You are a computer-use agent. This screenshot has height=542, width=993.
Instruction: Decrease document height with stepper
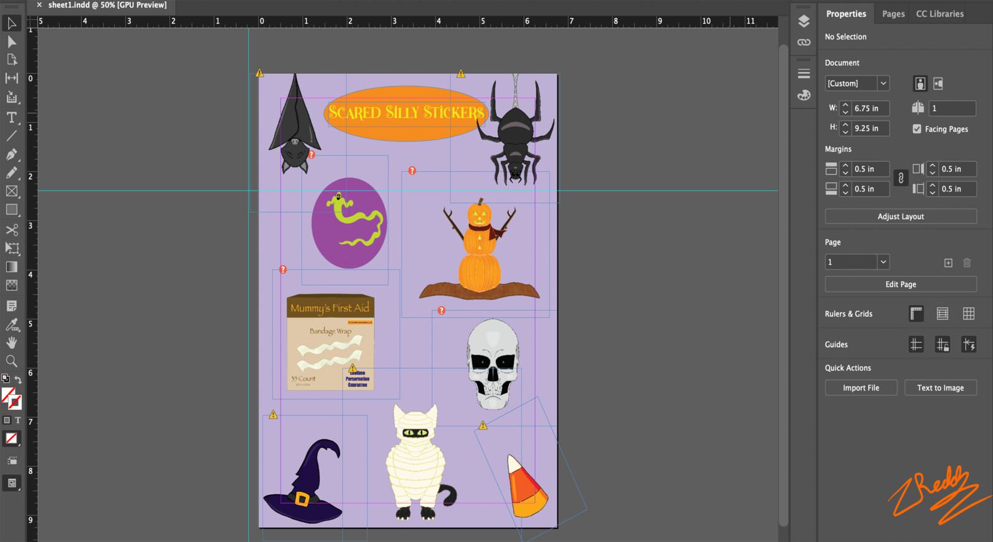(845, 132)
